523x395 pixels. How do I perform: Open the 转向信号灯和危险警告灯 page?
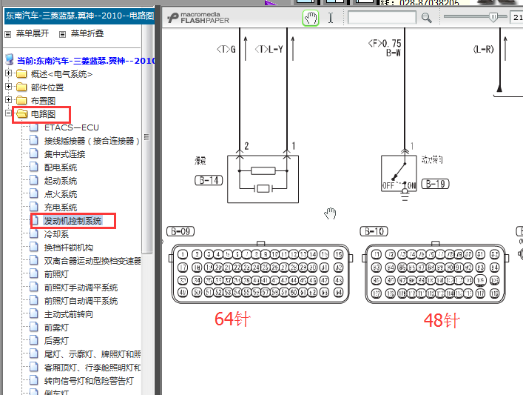89,381
